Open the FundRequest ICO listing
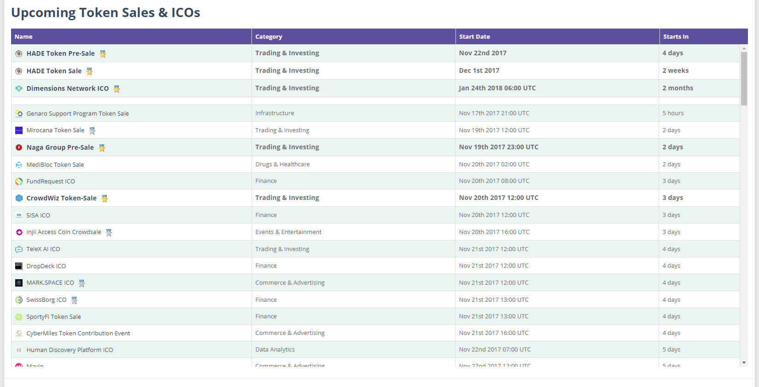 click(51, 182)
